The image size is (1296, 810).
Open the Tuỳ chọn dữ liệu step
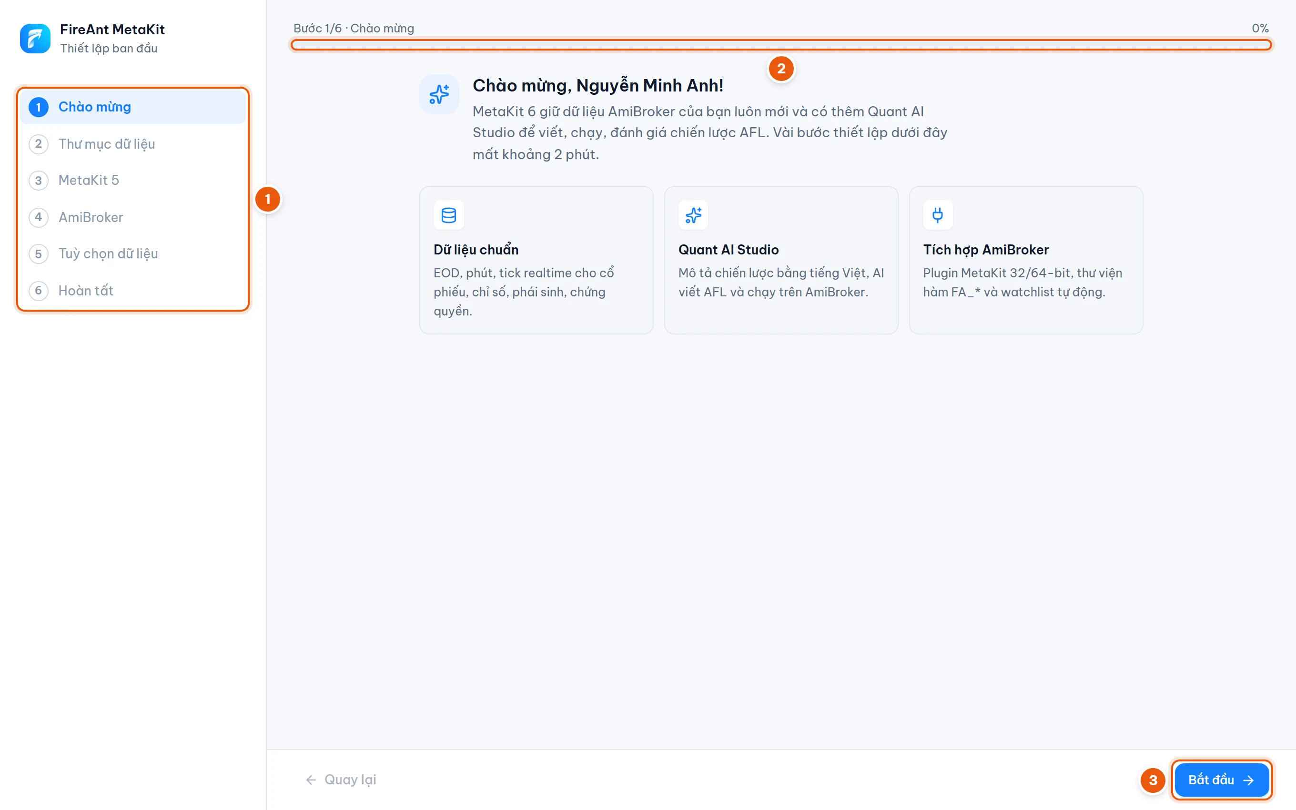coord(133,254)
